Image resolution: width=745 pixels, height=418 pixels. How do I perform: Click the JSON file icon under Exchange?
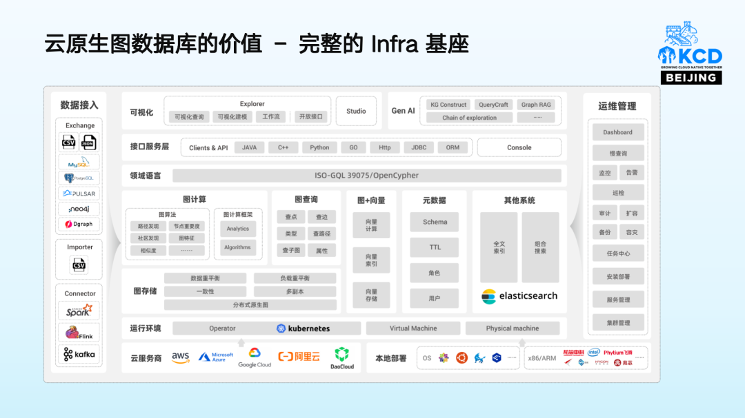pos(88,142)
